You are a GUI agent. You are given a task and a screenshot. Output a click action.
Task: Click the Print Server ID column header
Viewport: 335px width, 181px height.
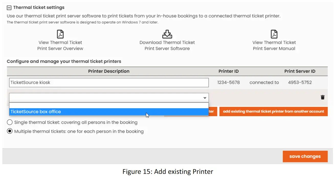click(300, 71)
